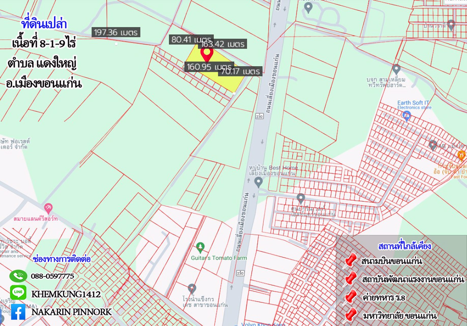Click the red pushpin beside สนามบินขอนแก่น
467x326 pixels.
(x=351, y=261)
